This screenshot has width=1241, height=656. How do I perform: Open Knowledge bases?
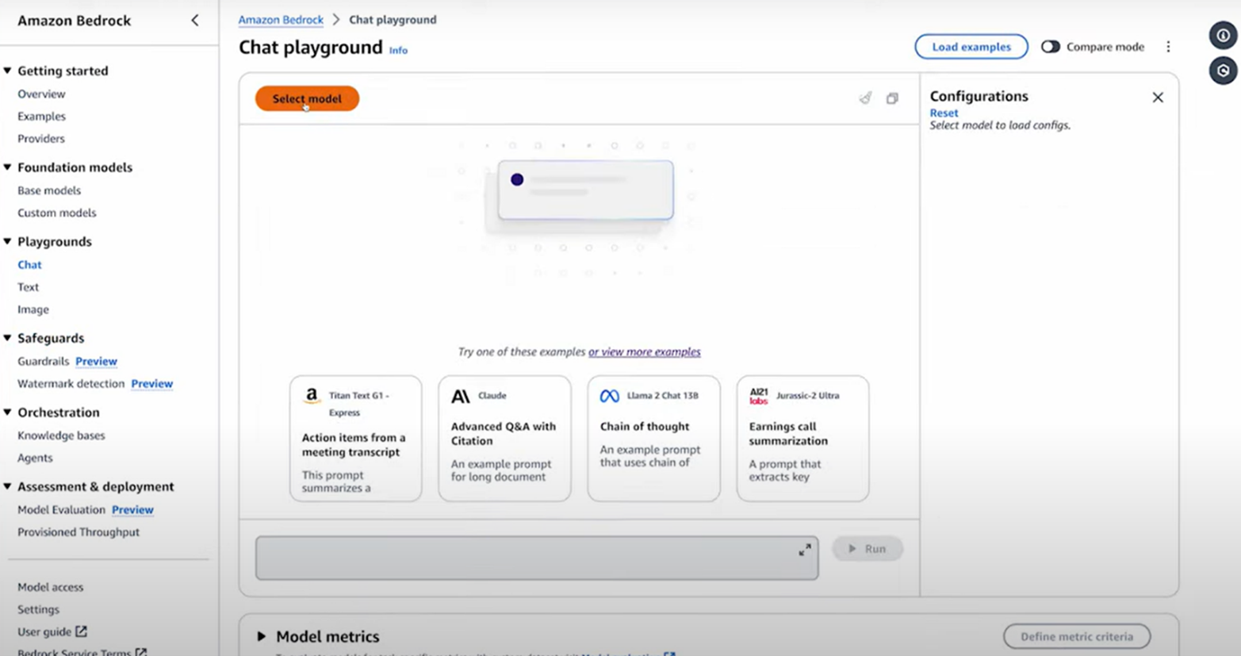61,435
